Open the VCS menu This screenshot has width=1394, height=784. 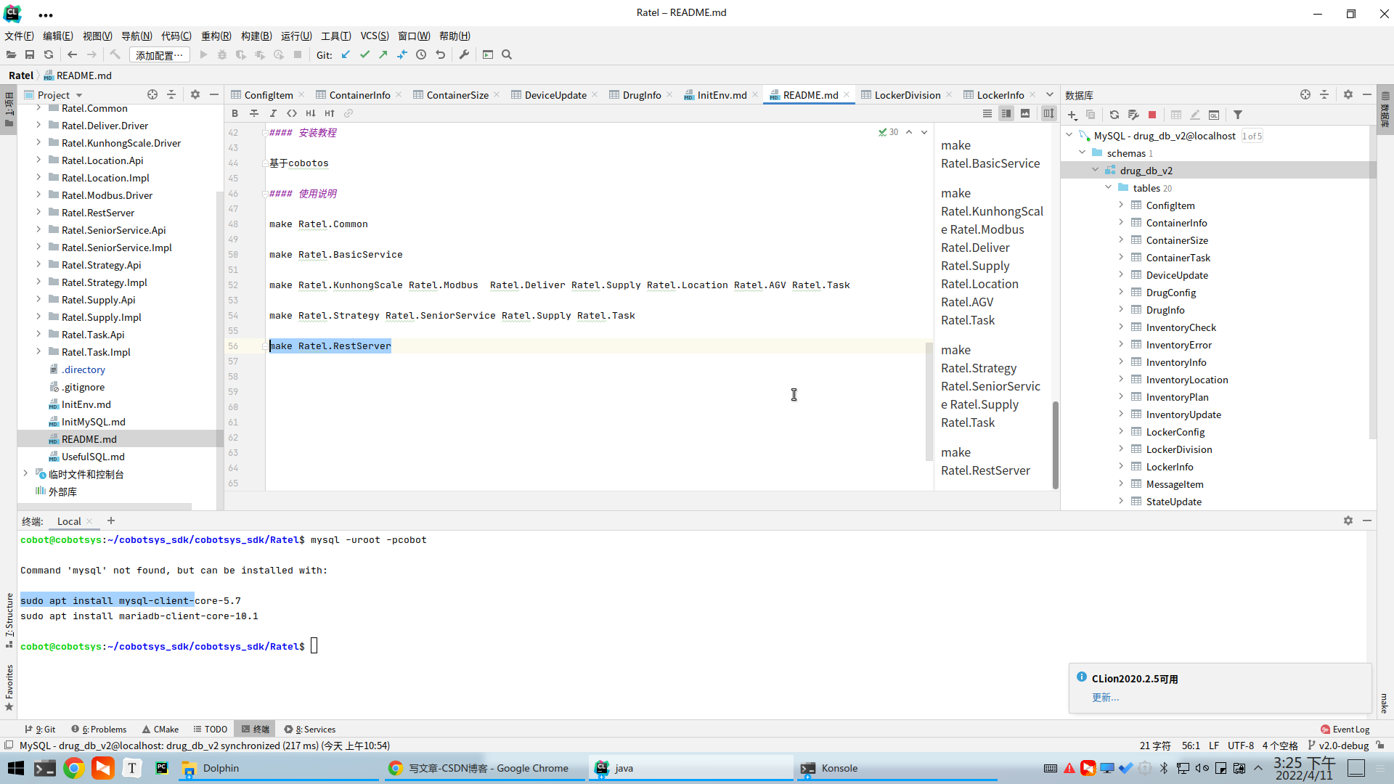click(374, 36)
